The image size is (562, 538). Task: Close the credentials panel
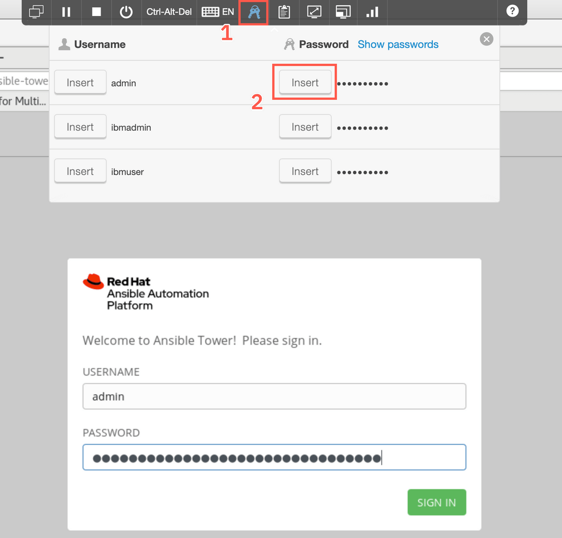point(486,39)
